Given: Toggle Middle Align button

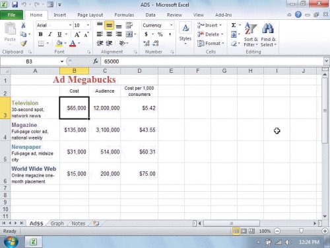Looking at the screenshot, I should pos(109,25).
